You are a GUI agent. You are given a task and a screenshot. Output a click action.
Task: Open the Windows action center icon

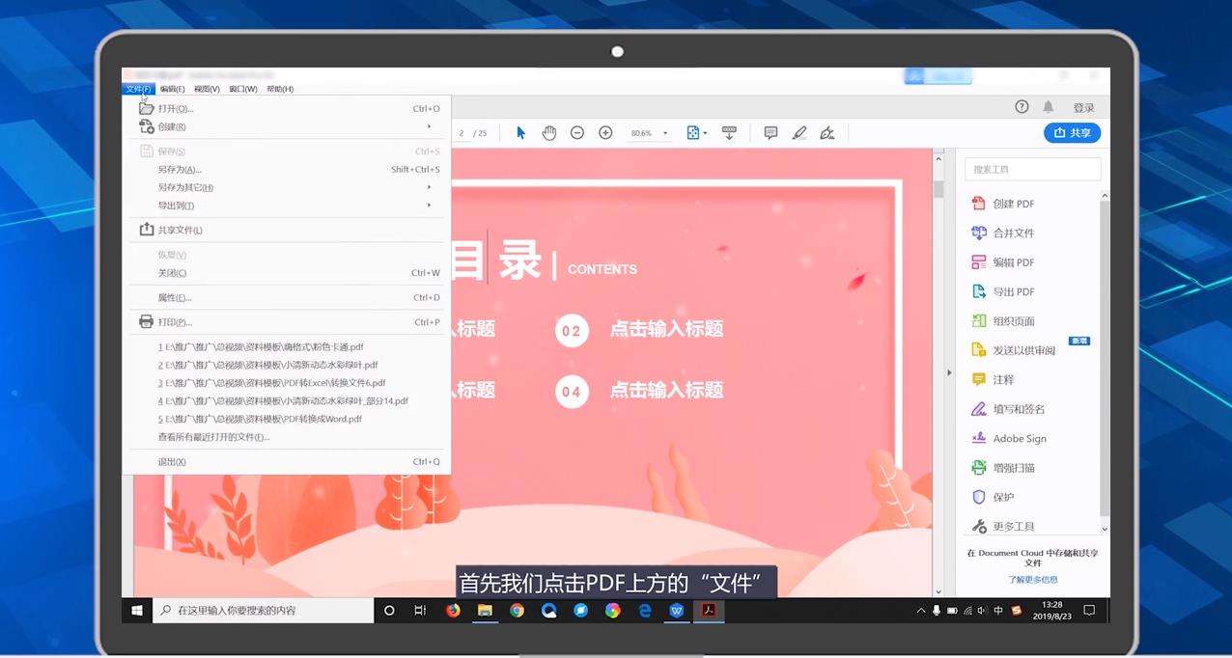click(x=1089, y=611)
